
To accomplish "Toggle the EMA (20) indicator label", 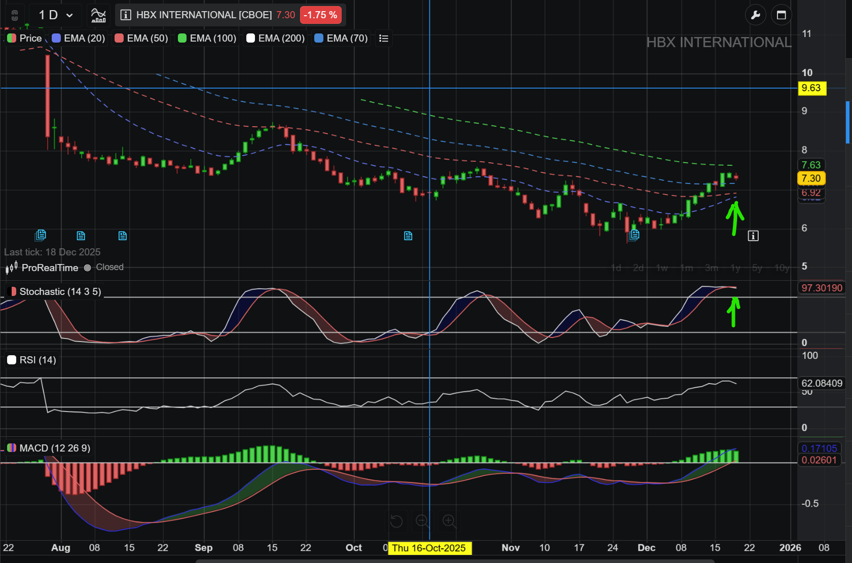I will [x=79, y=39].
